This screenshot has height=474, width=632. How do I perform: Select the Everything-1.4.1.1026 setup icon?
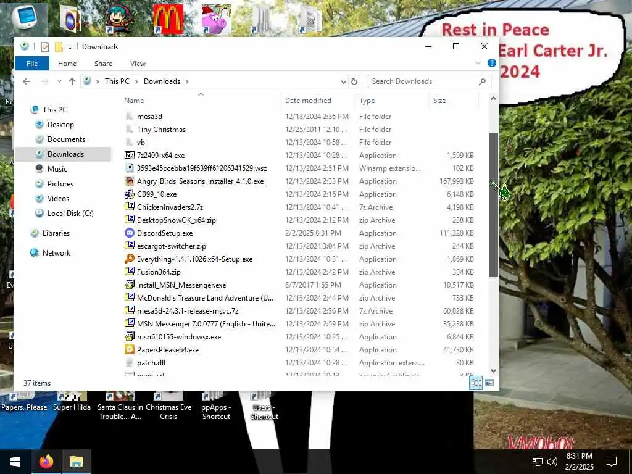tap(130, 259)
